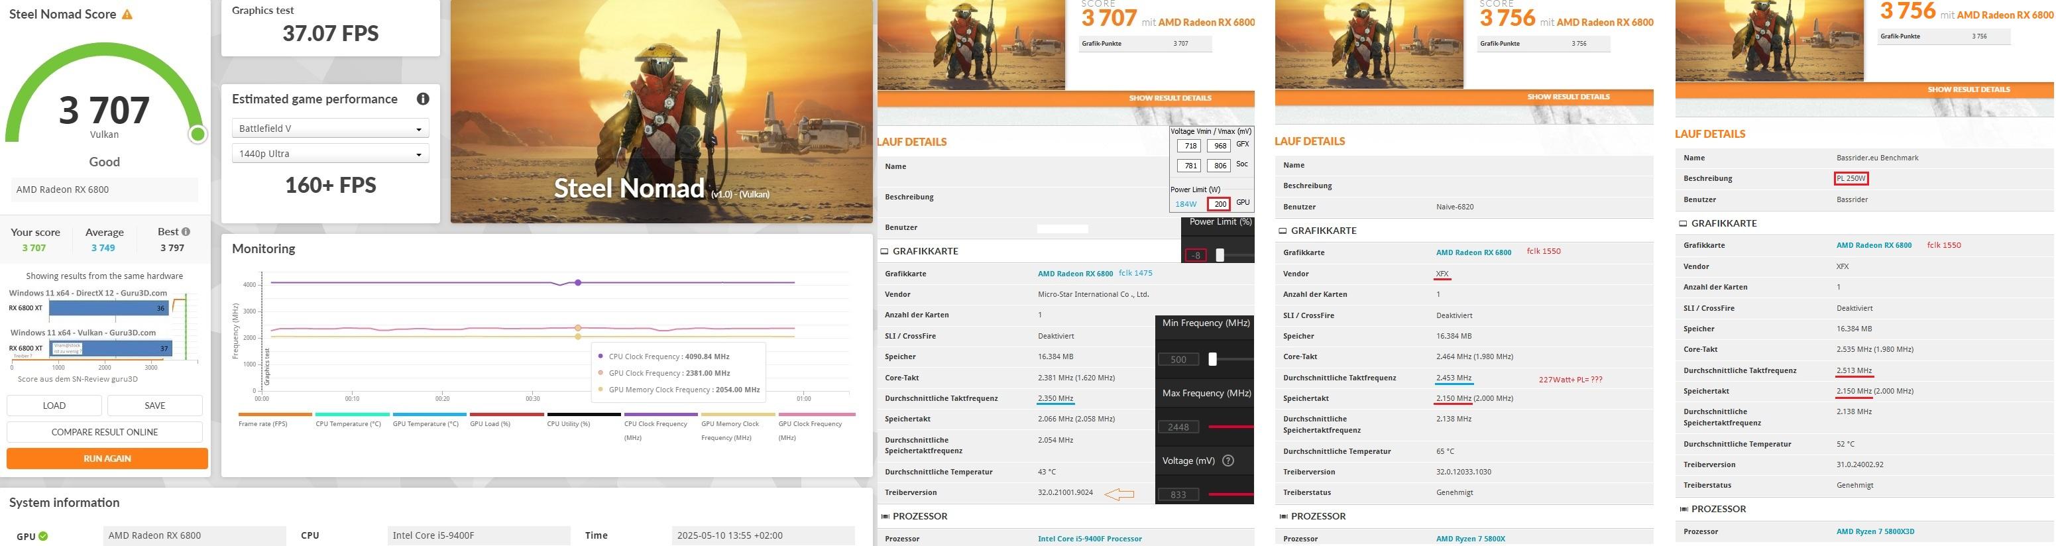Click the Max Frequency (MHz) red slider
The width and height of the screenshot is (2056, 546).
(1230, 427)
